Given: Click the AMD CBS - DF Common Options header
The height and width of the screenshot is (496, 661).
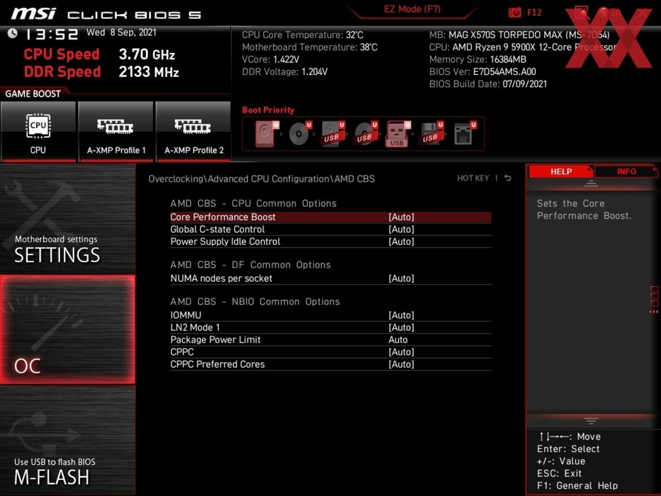Looking at the screenshot, I should pyautogui.click(x=250, y=265).
